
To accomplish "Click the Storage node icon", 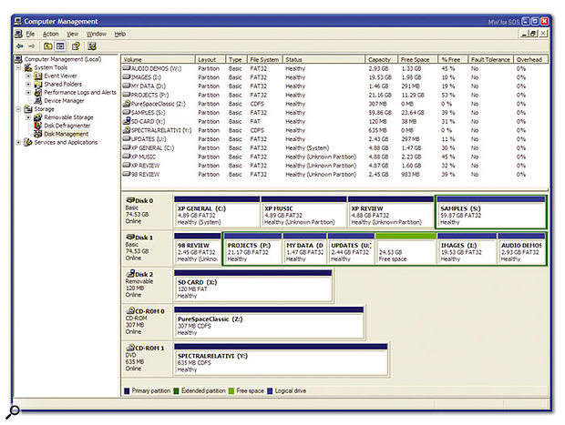I will tap(28, 109).
